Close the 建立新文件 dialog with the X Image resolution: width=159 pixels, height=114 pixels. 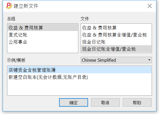pyautogui.click(x=150, y=6)
